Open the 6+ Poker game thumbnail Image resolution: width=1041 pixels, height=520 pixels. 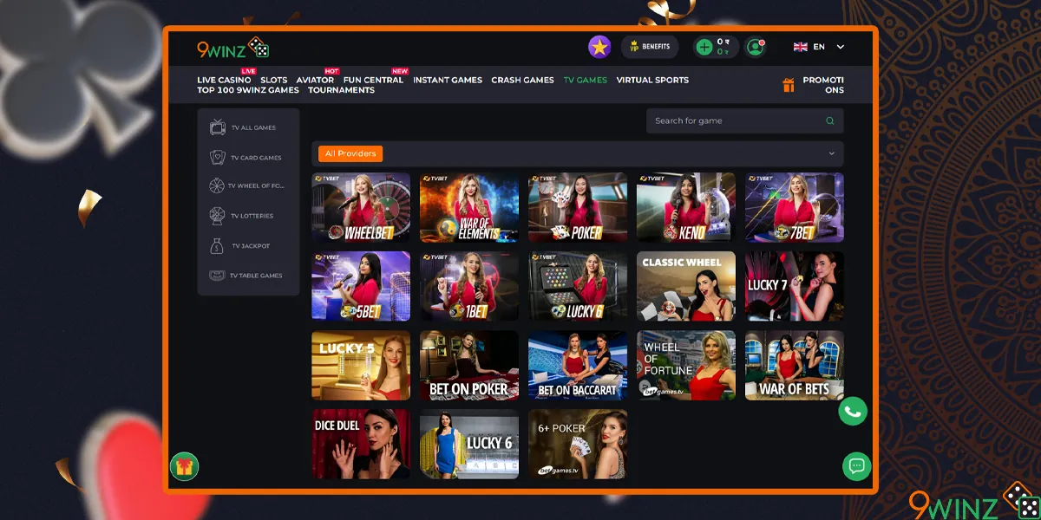(x=578, y=444)
